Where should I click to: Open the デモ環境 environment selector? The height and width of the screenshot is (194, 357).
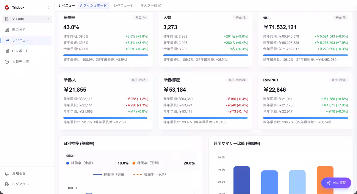pos(27,19)
